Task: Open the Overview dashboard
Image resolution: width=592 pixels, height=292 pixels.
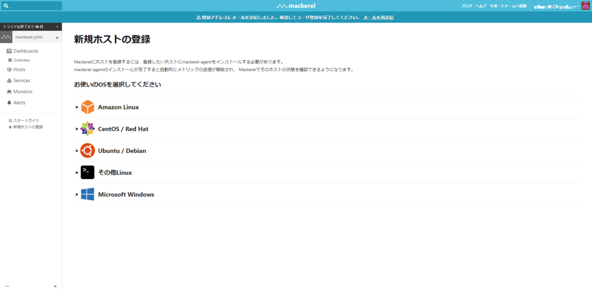Action: (22, 60)
